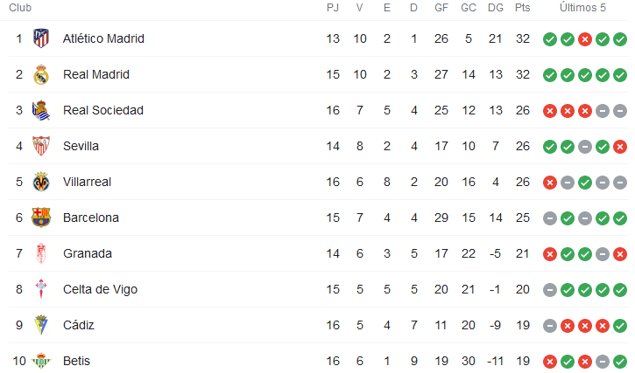Select the Sevilla crest icon
Image resolution: width=635 pixels, height=373 pixels.
[x=41, y=146]
